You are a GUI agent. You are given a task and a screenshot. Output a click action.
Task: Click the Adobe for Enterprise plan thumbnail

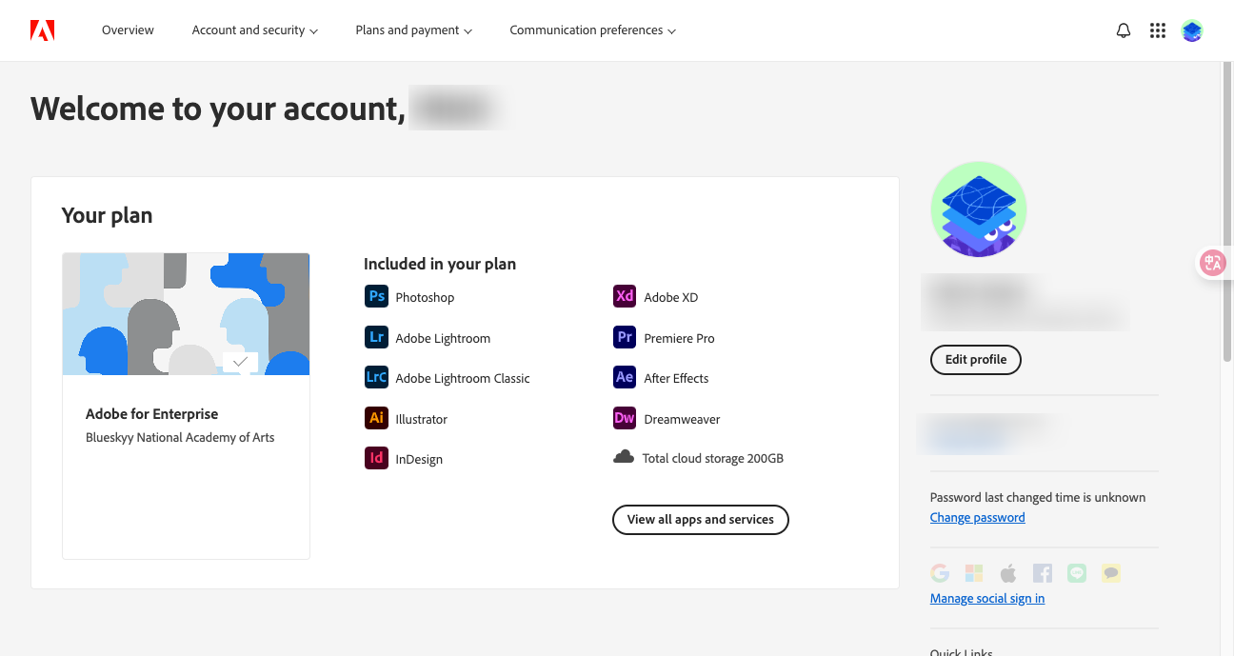click(x=186, y=314)
